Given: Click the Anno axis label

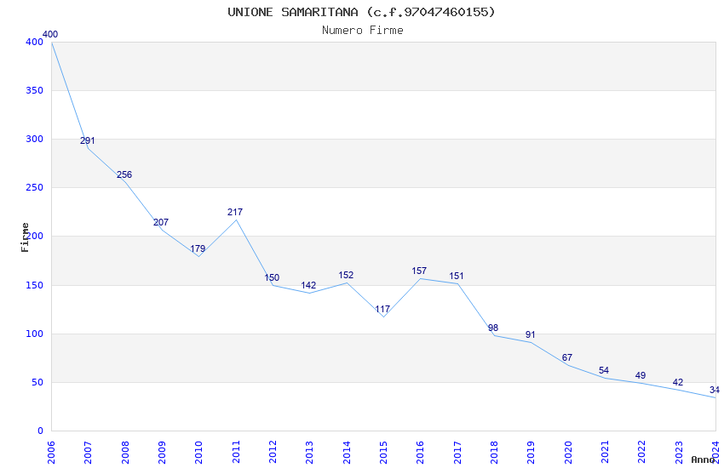Looking at the screenshot, I should 703,459.
